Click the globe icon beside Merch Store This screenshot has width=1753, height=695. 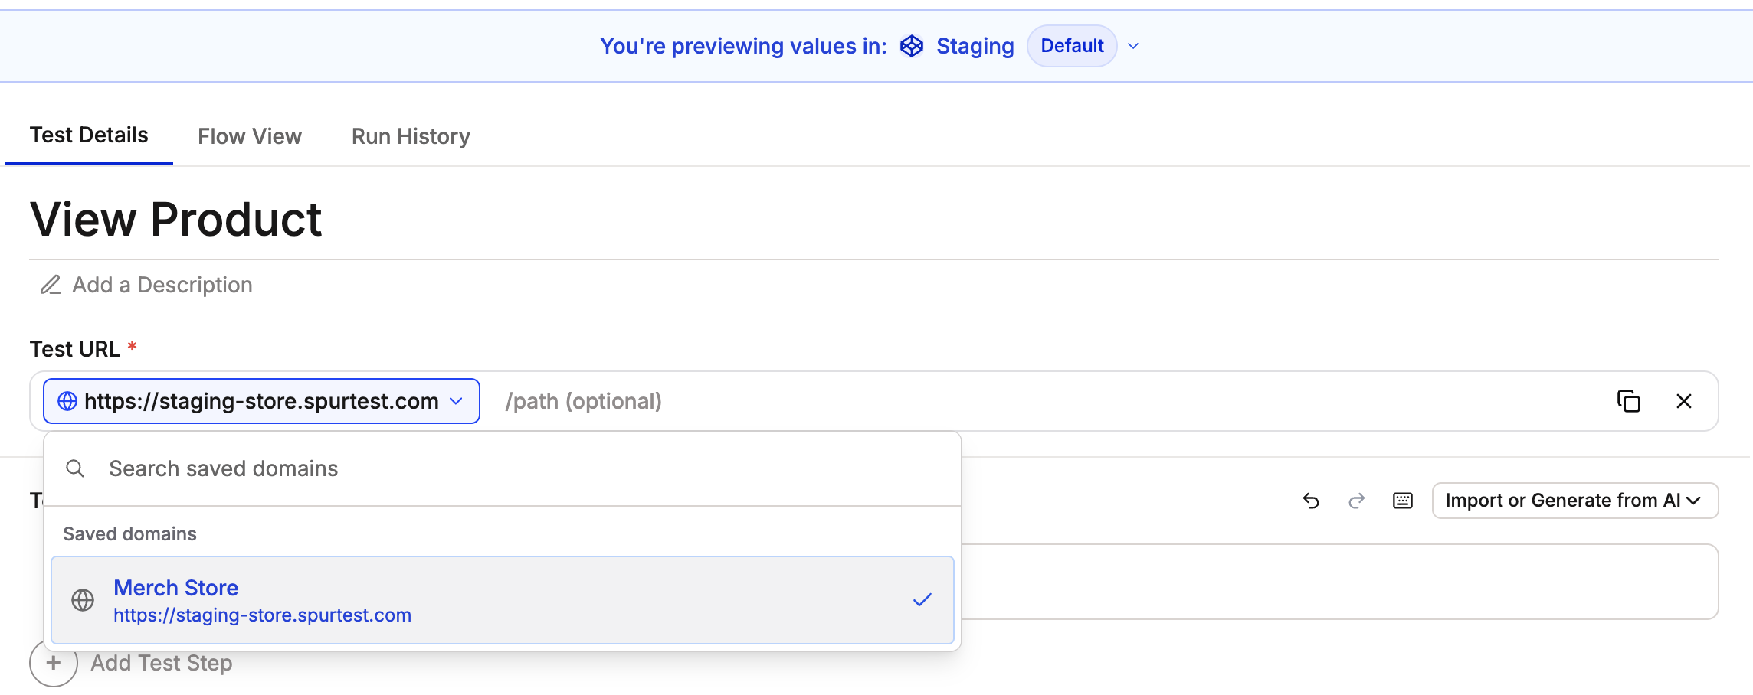coord(83,600)
